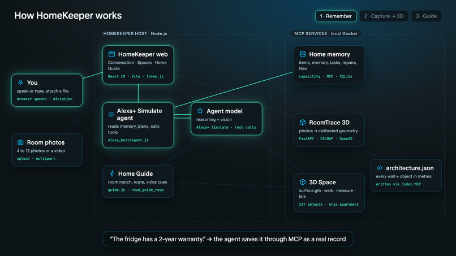Click "reads memory, plans, calls tools" description
456x256 pixels.
click(x=134, y=129)
